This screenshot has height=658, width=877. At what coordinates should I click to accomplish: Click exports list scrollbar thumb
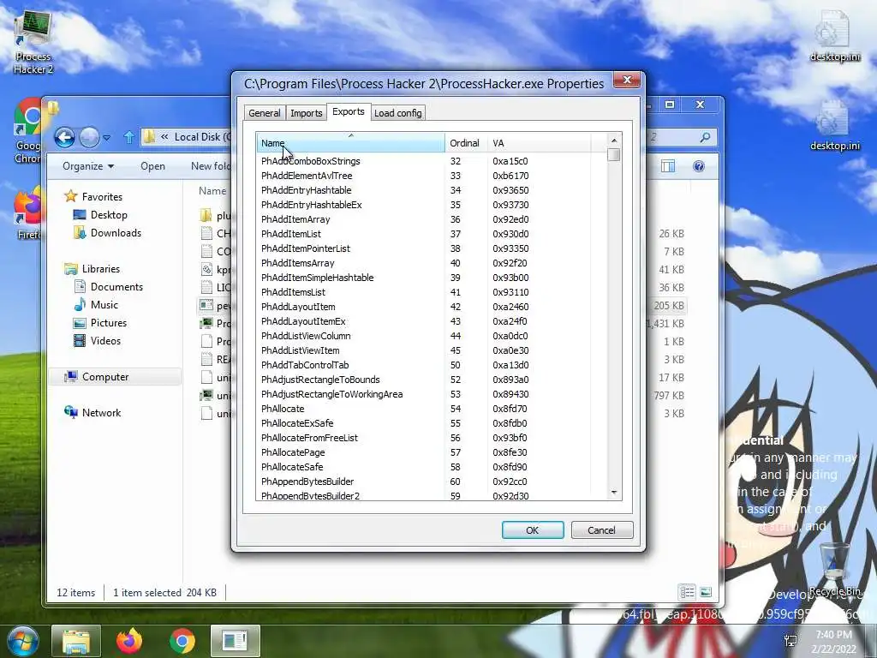point(614,154)
